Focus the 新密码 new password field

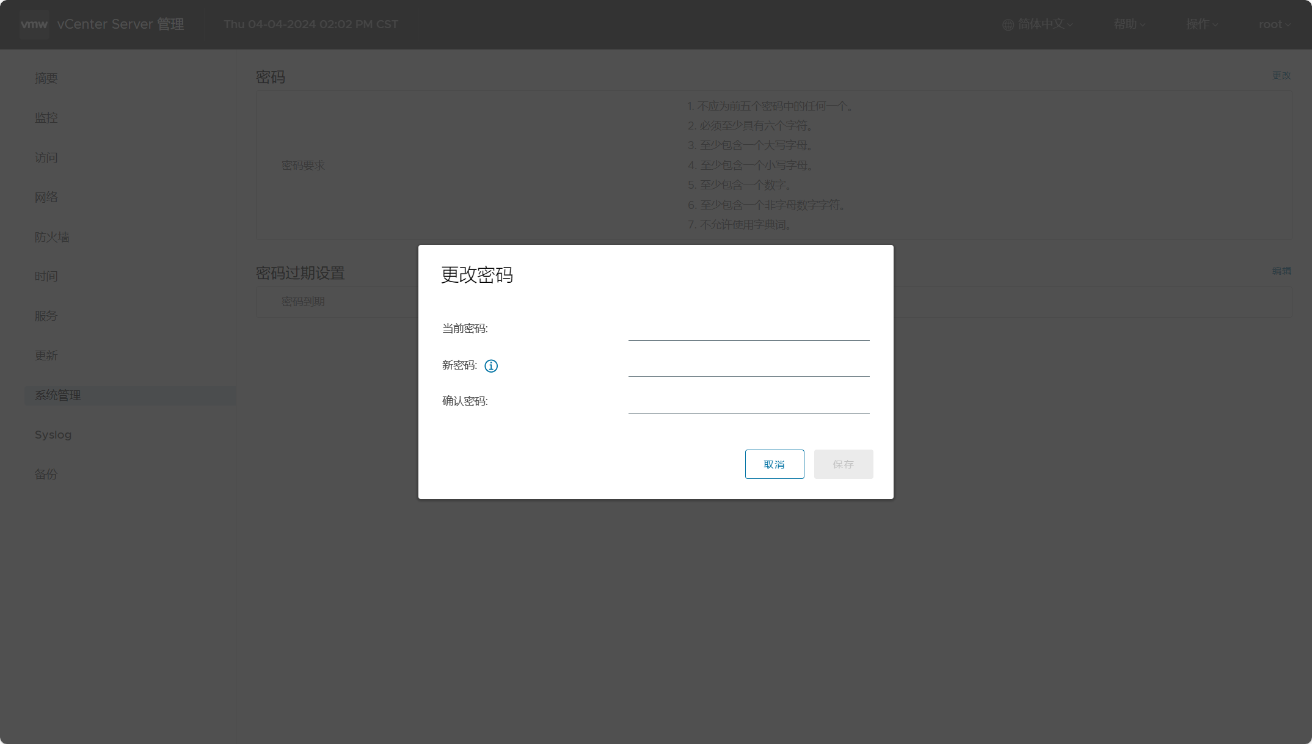tap(748, 366)
